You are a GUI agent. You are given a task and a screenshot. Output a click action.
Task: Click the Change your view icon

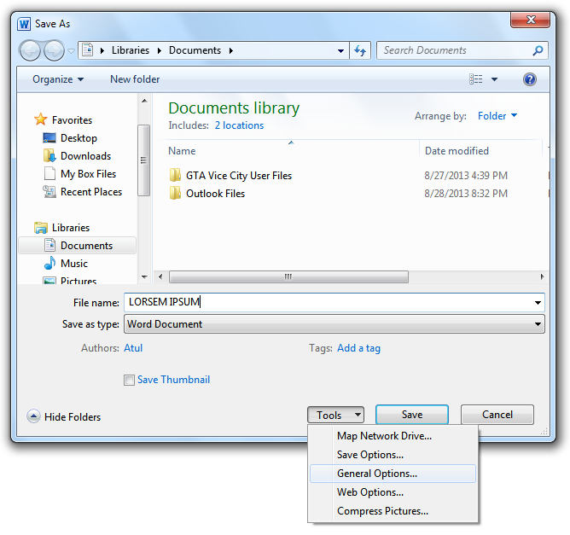coord(475,79)
